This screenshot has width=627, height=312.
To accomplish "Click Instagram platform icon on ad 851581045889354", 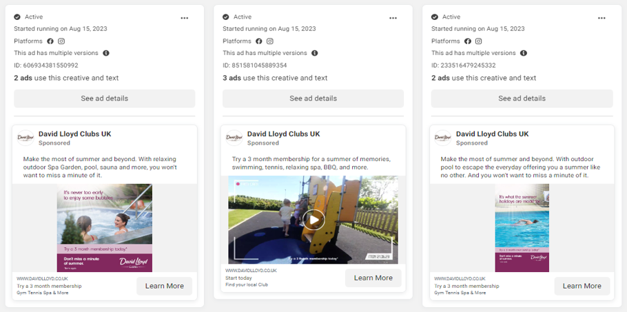I will pyautogui.click(x=270, y=41).
